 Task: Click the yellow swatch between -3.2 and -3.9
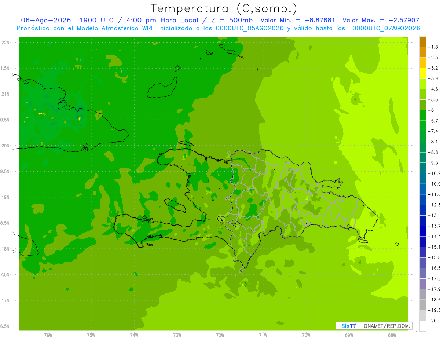click(423, 73)
